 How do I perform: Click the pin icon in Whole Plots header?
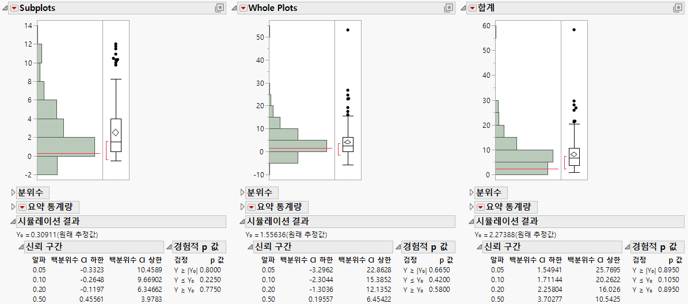coord(448,8)
